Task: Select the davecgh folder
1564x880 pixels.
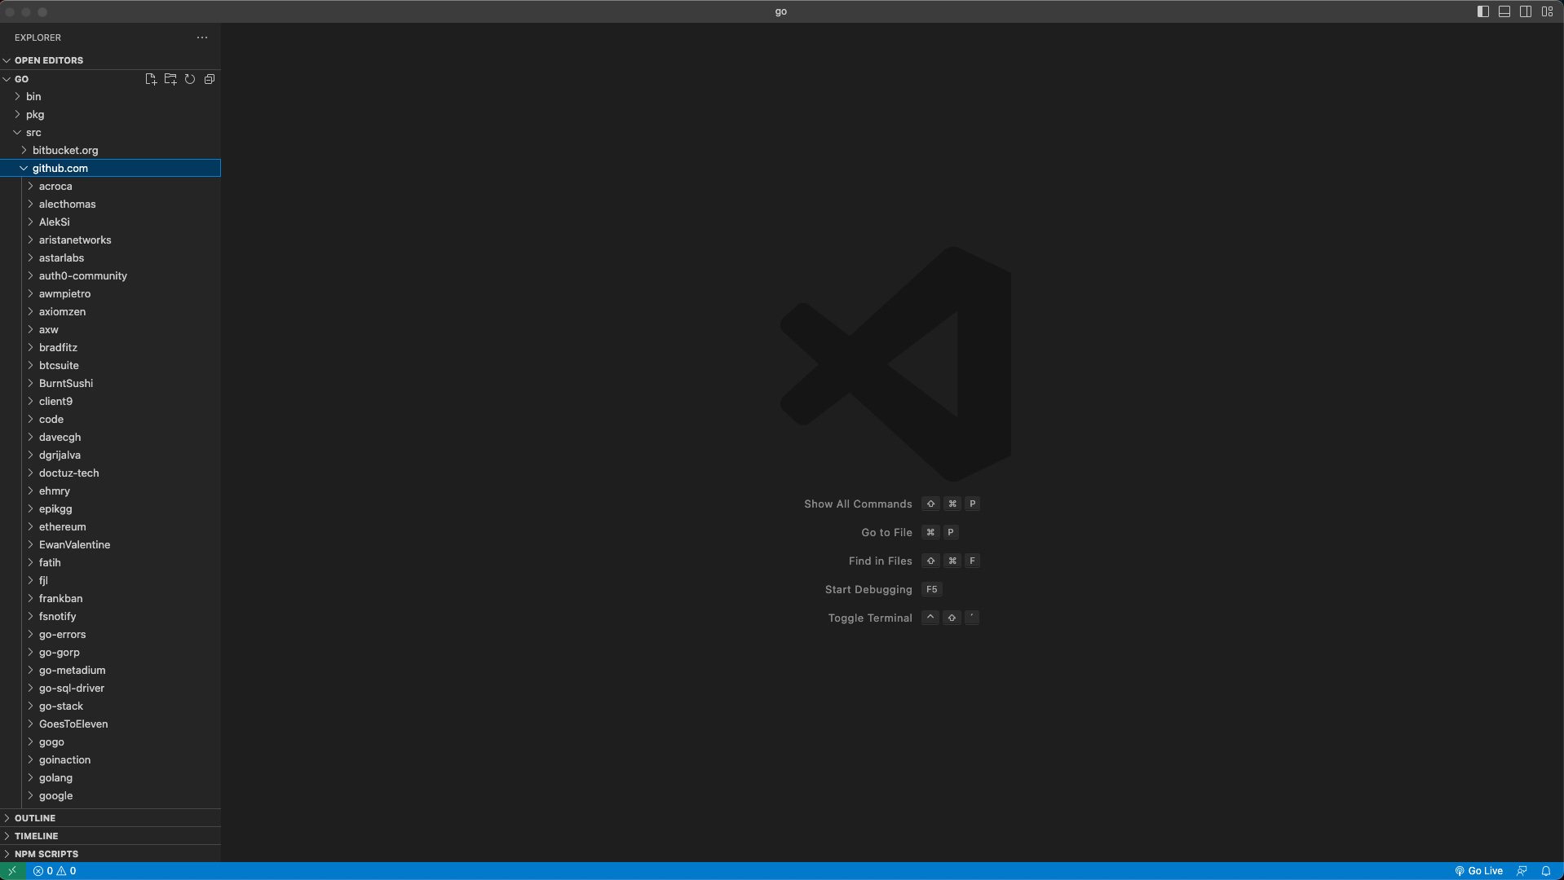Action: pyautogui.click(x=110, y=437)
